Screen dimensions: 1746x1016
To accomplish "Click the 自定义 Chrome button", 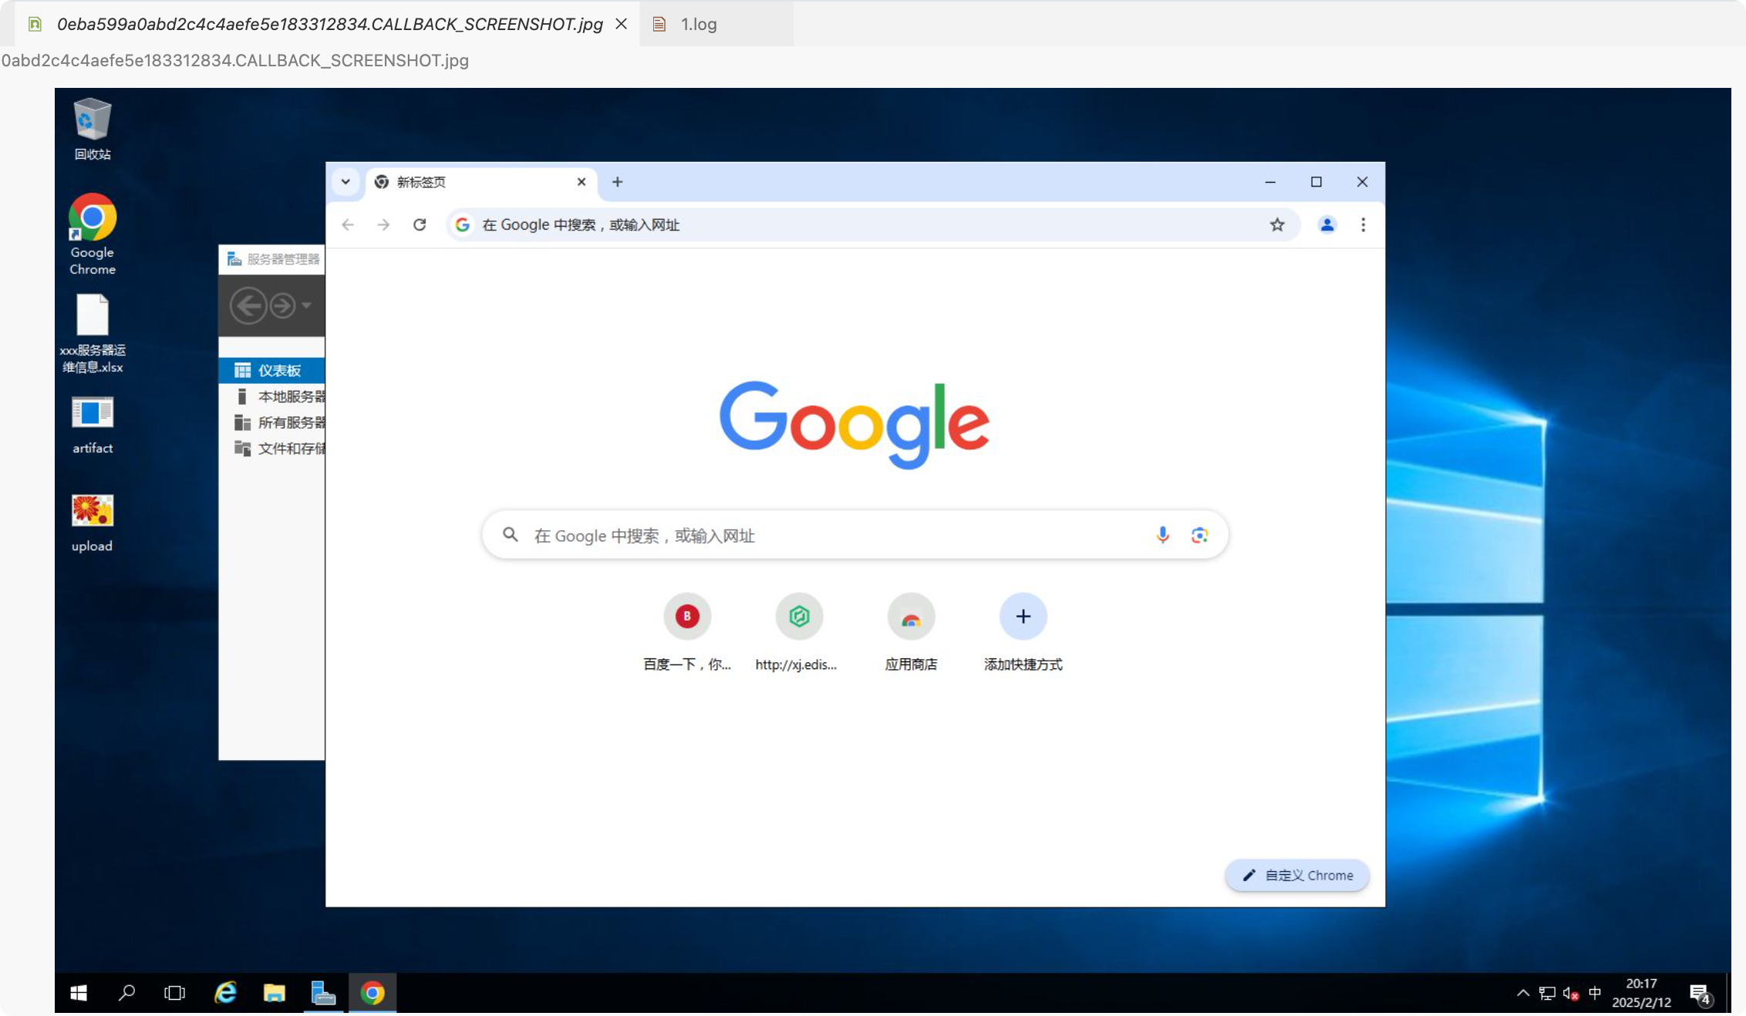I will click(1297, 875).
